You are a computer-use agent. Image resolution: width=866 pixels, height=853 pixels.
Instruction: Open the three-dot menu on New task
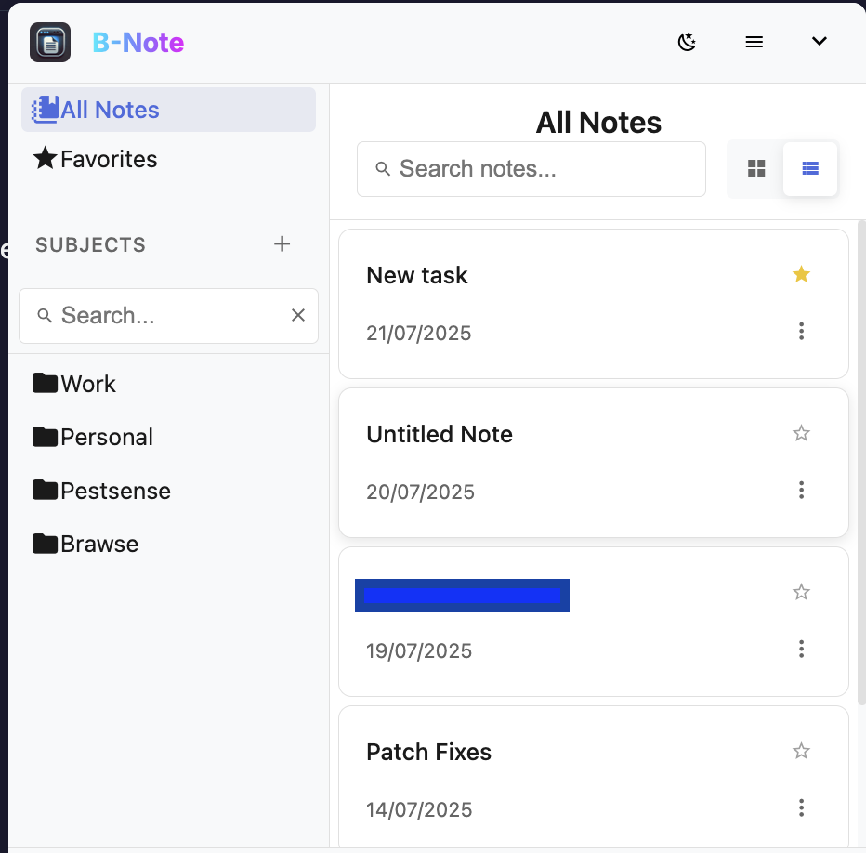pos(801,331)
